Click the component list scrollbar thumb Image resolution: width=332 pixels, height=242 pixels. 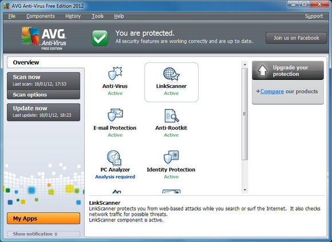click(x=245, y=114)
